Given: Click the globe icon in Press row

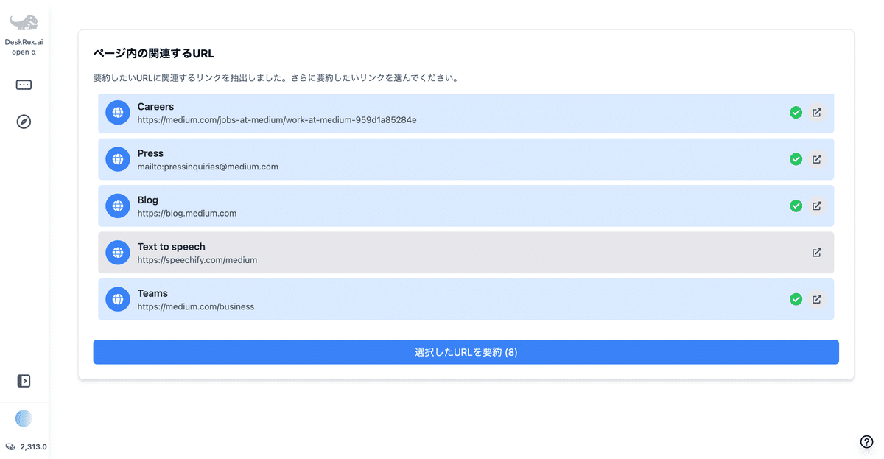Looking at the screenshot, I should [118, 159].
